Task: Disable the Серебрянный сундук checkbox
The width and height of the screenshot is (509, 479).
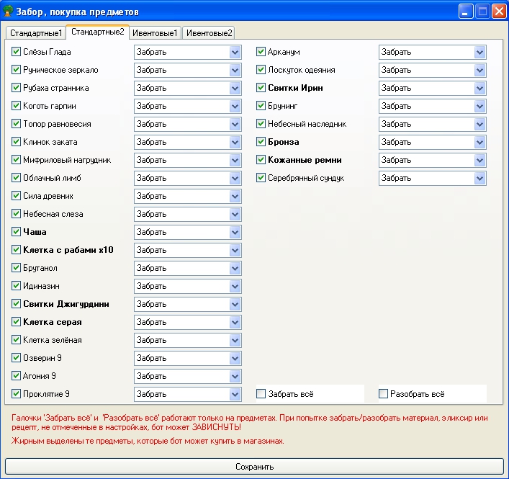Action: click(262, 178)
